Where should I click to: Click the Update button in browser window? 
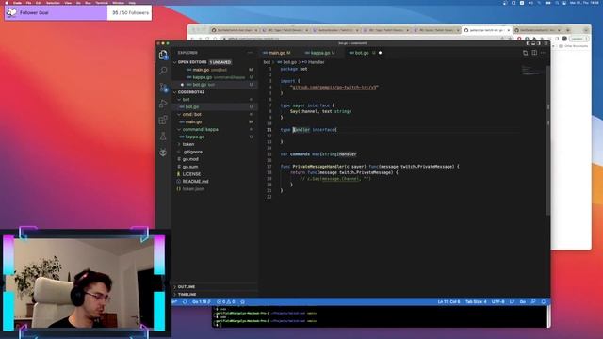tap(578, 39)
